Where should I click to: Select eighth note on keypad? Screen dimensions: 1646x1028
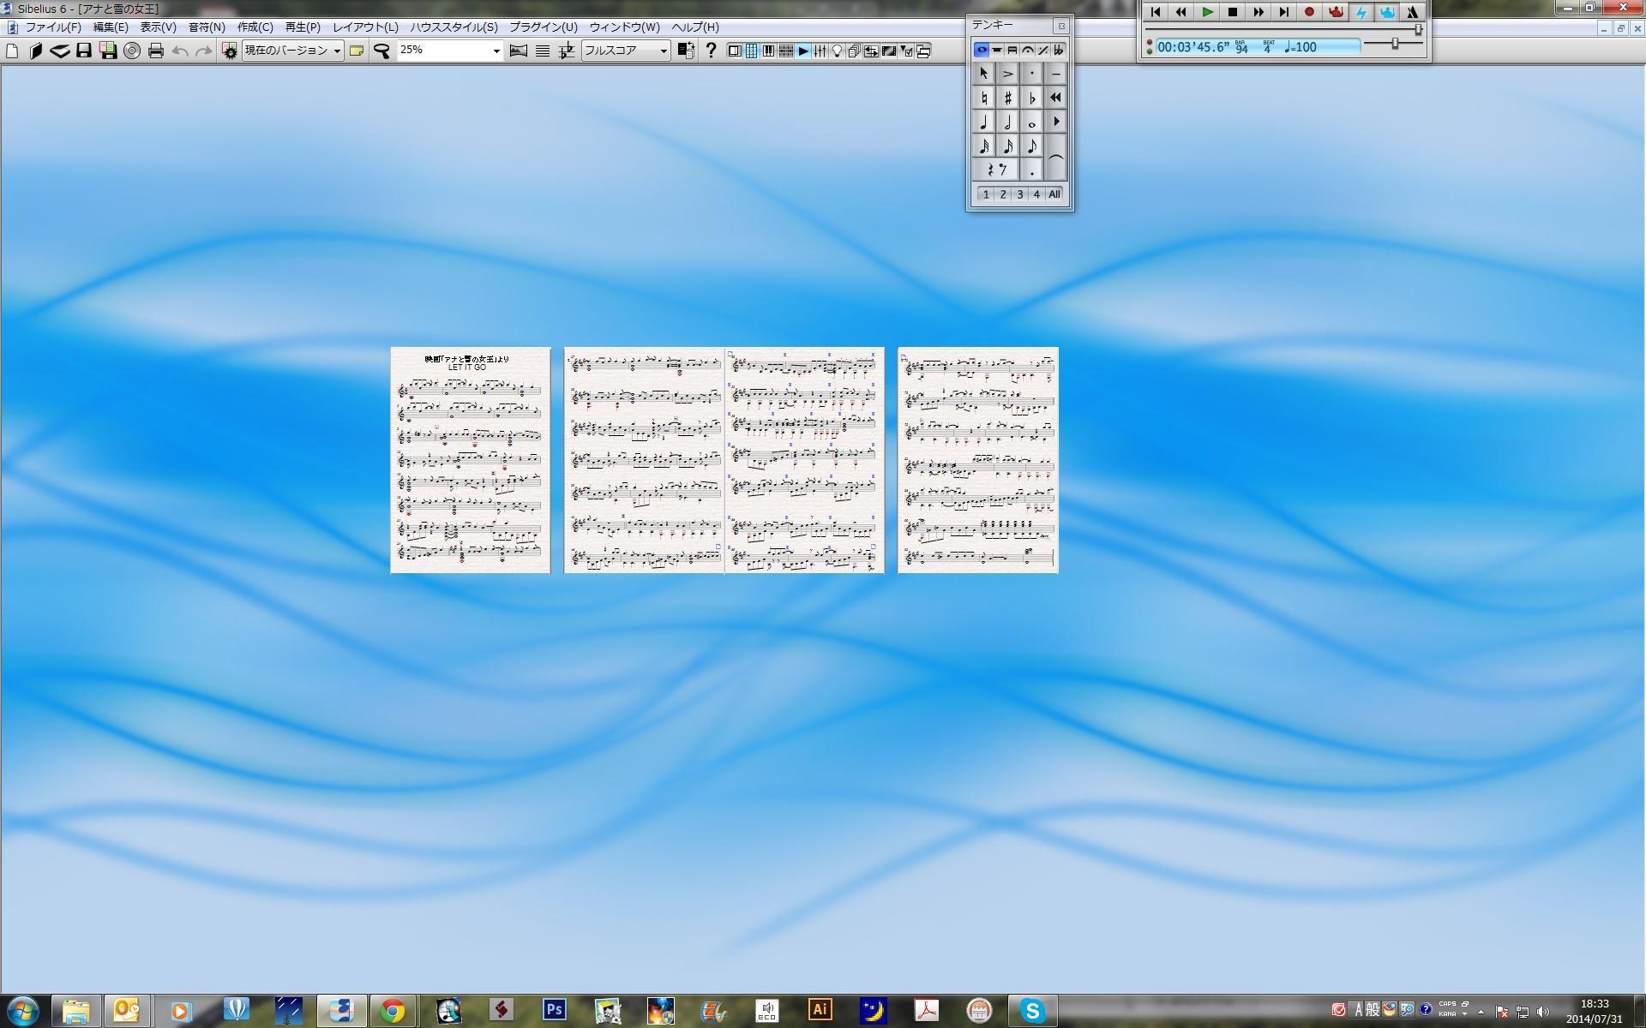(x=1031, y=146)
